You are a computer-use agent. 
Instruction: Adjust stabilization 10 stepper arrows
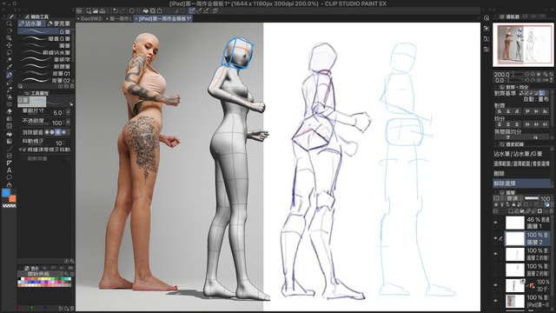63,143
